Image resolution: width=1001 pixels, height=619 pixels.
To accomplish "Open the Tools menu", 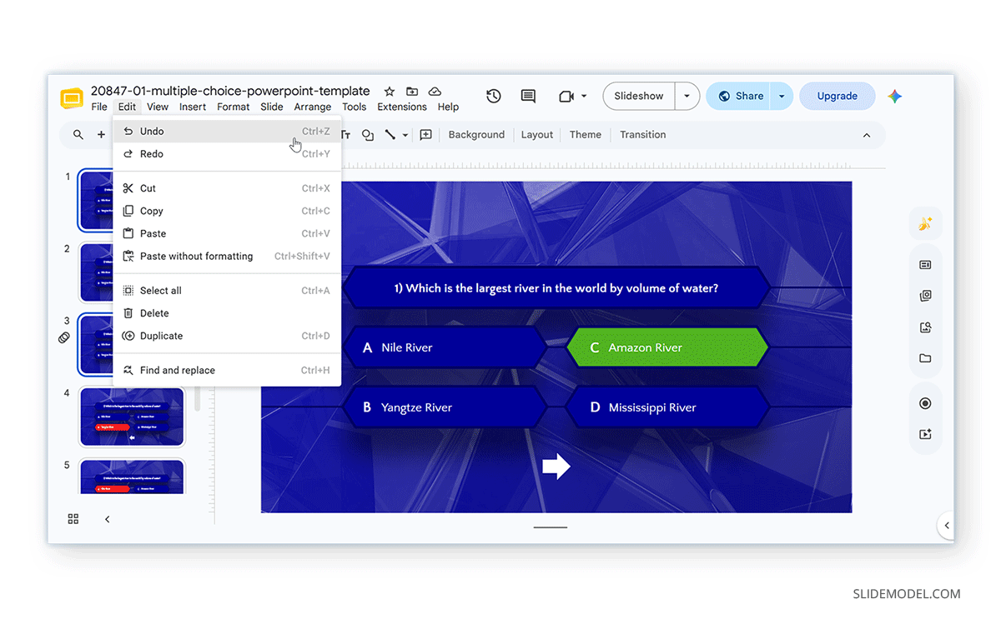I will (x=355, y=107).
